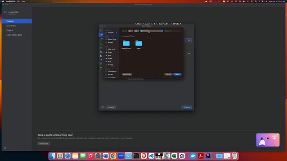Open Docker from the Dock
This screenshot has width=287, height=161.
point(193,156)
